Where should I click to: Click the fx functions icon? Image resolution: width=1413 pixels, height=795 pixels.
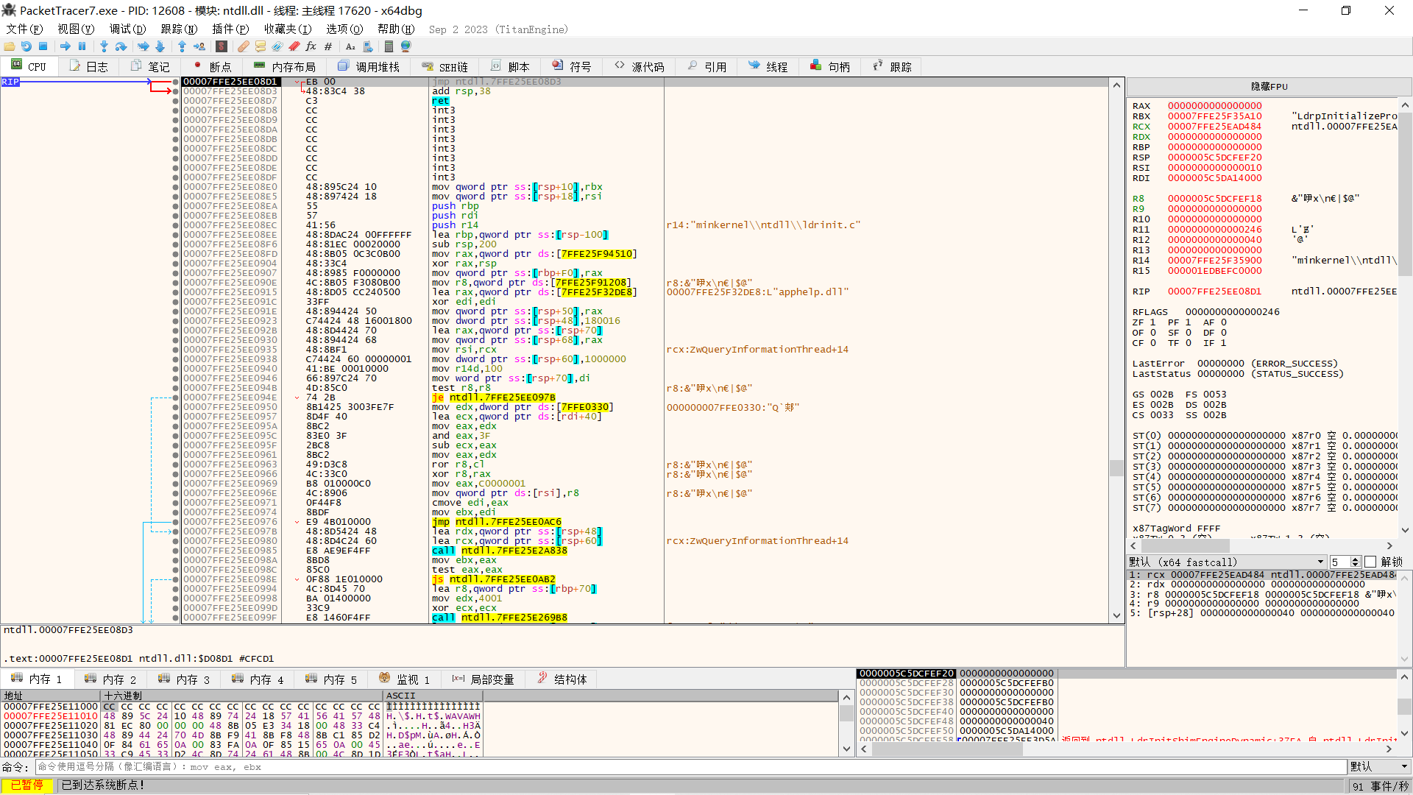pyautogui.click(x=311, y=46)
